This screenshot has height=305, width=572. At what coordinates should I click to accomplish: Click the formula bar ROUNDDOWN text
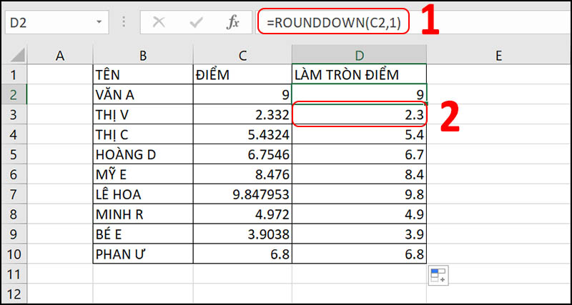point(334,22)
